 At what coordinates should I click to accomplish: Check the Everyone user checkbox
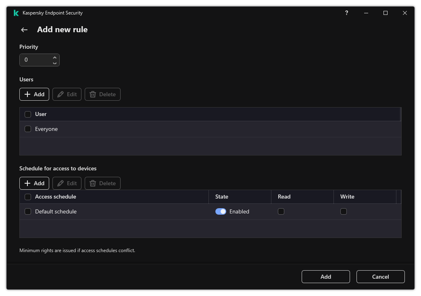(x=28, y=129)
